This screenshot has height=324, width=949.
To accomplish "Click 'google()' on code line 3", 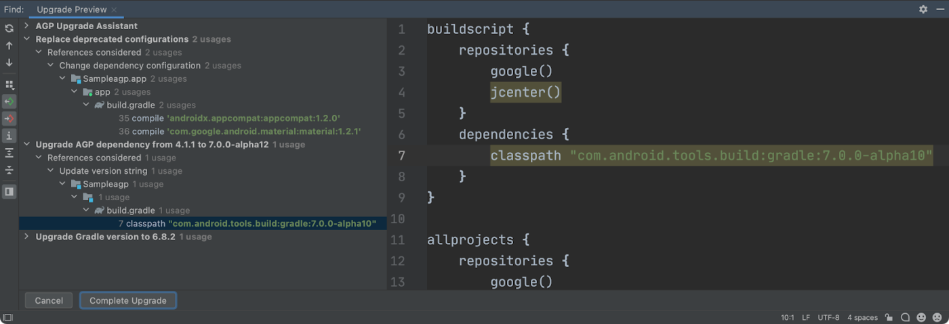I will click(x=522, y=71).
